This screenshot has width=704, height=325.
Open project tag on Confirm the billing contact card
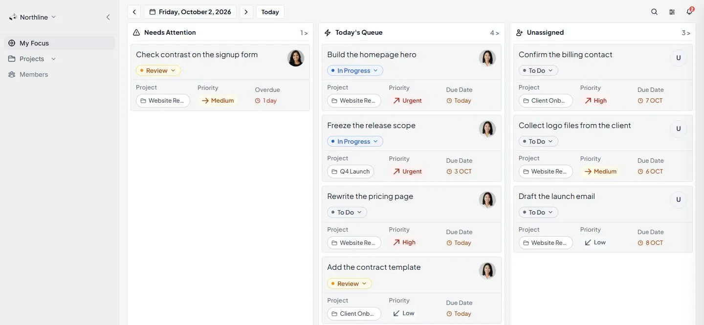546,101
